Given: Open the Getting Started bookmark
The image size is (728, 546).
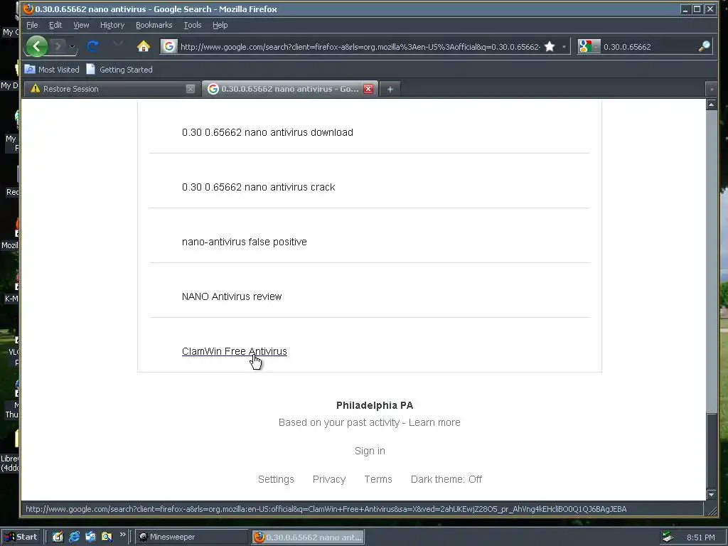Looking at the screenshot, I should pyautogui.click(x=119, y=70).
